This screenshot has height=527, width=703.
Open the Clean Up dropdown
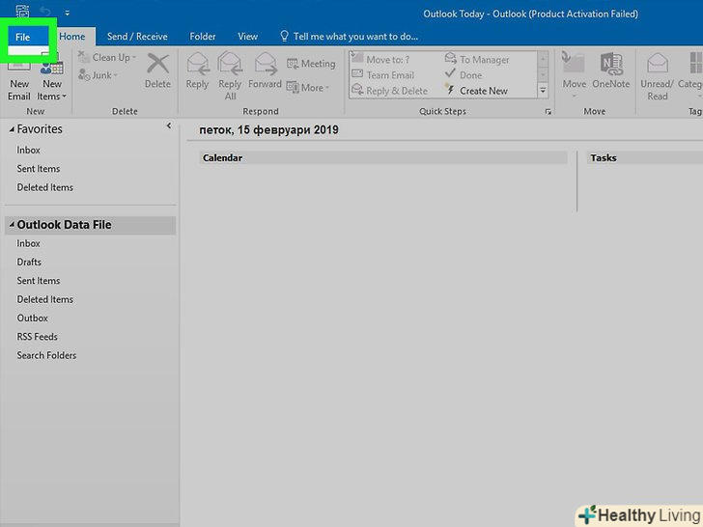point(114,58)
